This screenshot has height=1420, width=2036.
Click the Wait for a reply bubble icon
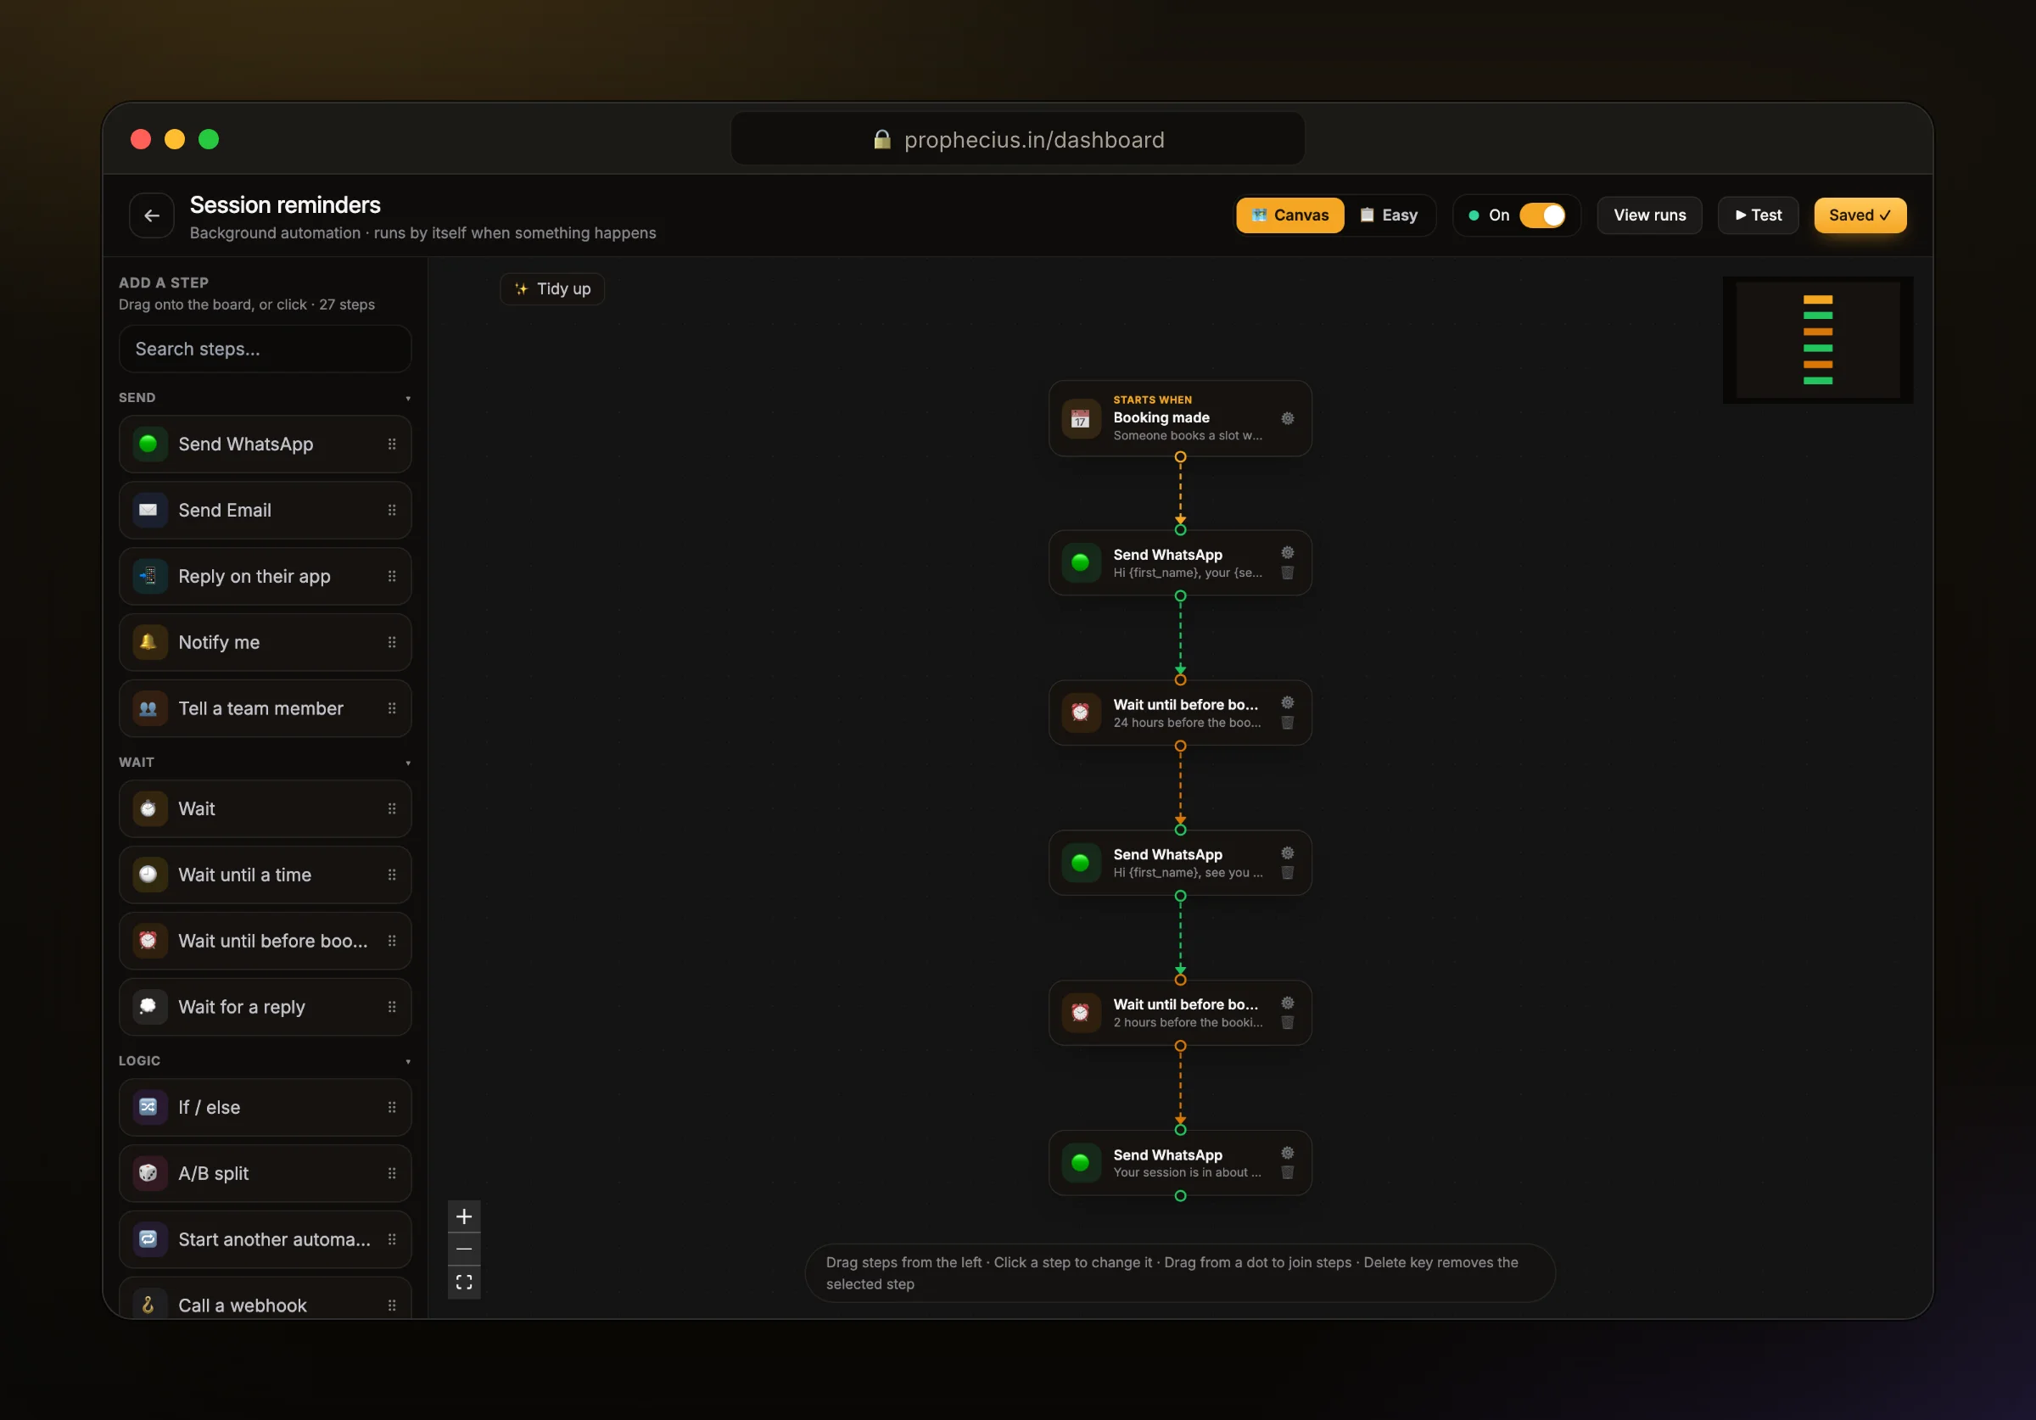[148, 1007]
